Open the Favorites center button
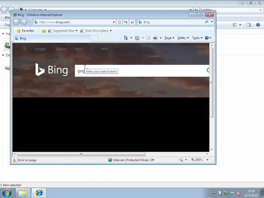264x198 pixels. coord(26,31)
